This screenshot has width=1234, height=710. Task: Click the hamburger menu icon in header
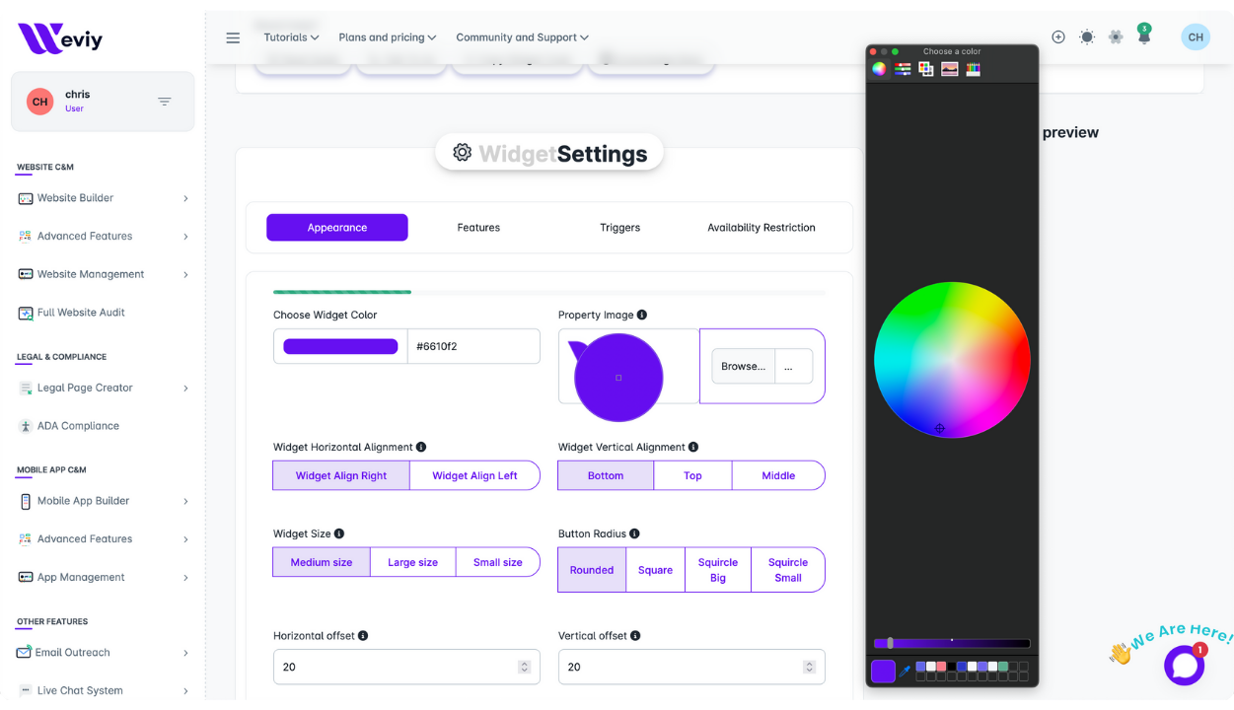(233, 37)
